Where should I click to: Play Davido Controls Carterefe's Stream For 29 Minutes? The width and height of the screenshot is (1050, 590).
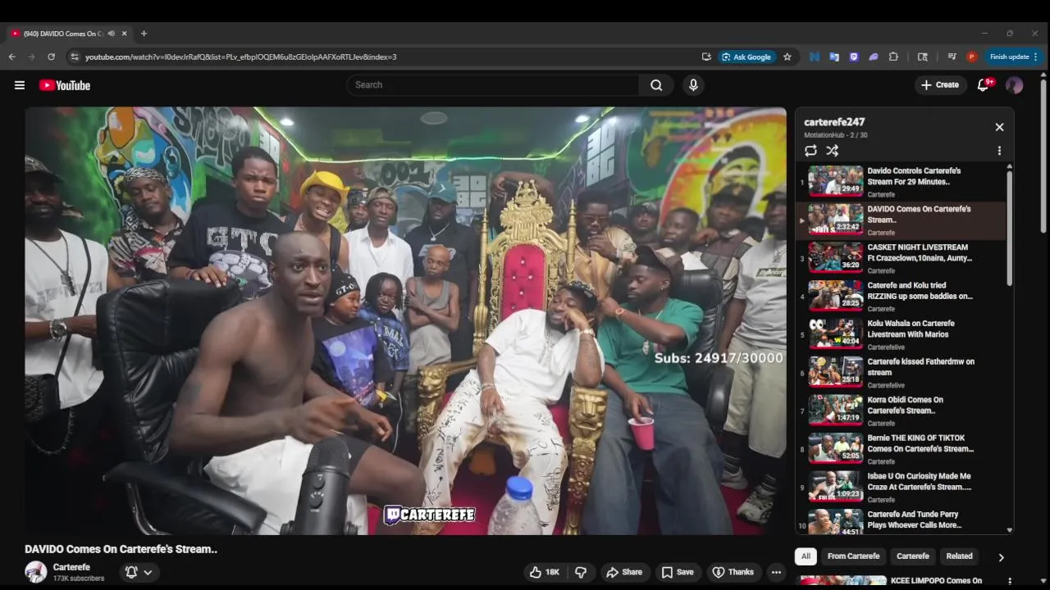point(900,182)
